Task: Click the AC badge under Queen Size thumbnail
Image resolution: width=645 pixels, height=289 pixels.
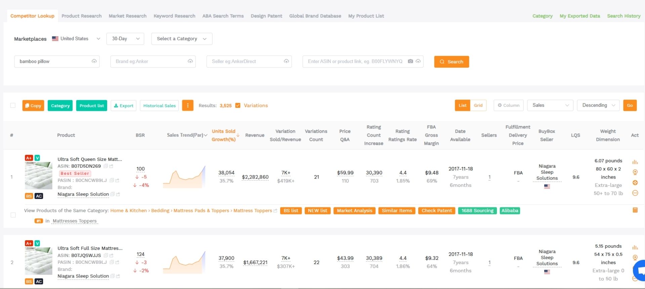Action: [39, 196]
